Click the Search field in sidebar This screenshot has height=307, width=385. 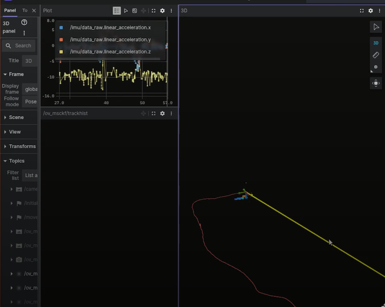tap(19, 46)
